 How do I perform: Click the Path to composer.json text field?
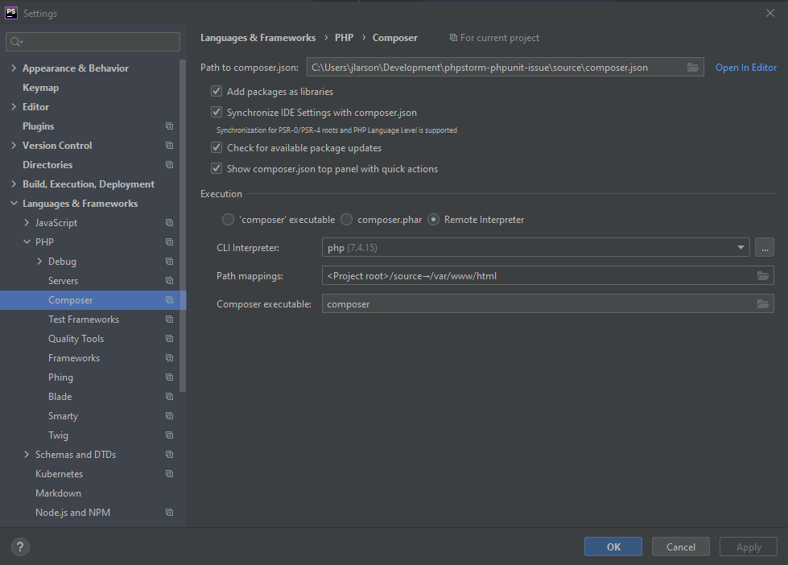click(x=505, y=68)
